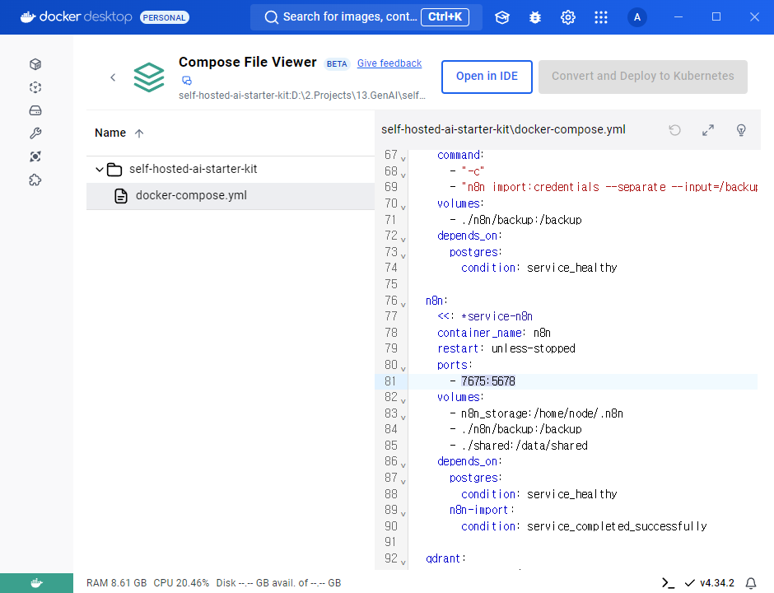Screen dimensions: 774x593
Task: Click Open in IDE button
Action: [x=487, y=77]
